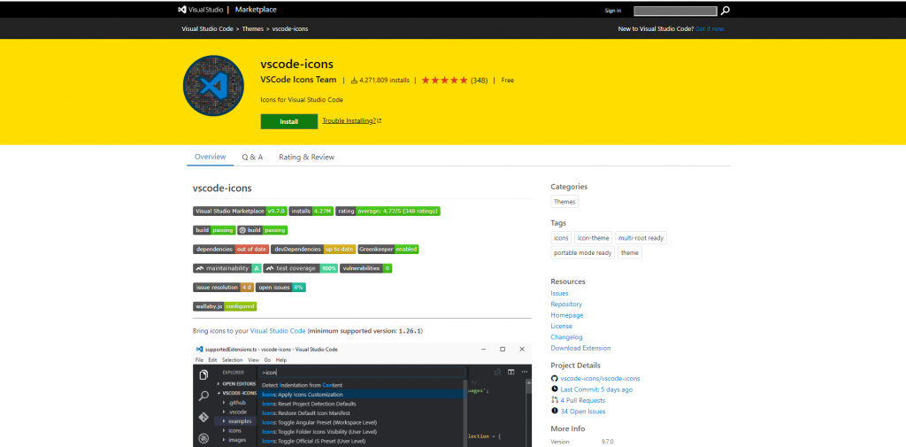Click the Greenkeeper enabled badge
The image size is (906, 447).
pyautogui.click(x=388, y=250)
